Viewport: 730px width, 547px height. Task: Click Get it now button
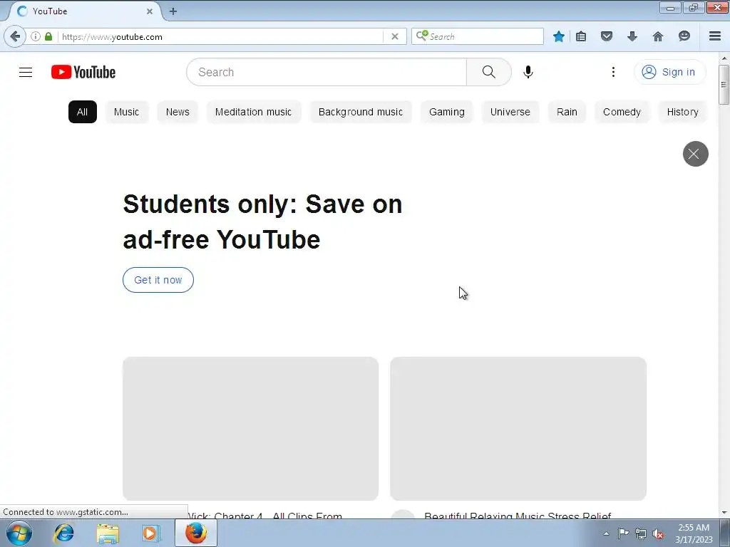click(158, 280)
